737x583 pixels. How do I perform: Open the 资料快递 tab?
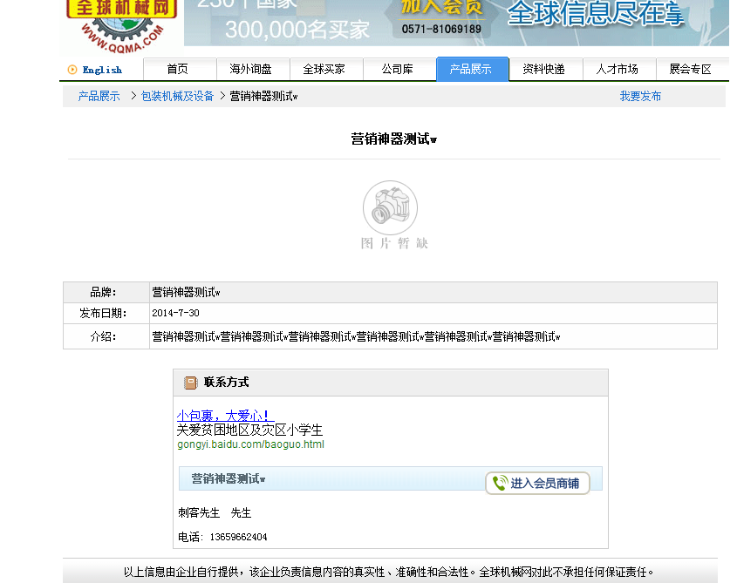click(545, 69)
